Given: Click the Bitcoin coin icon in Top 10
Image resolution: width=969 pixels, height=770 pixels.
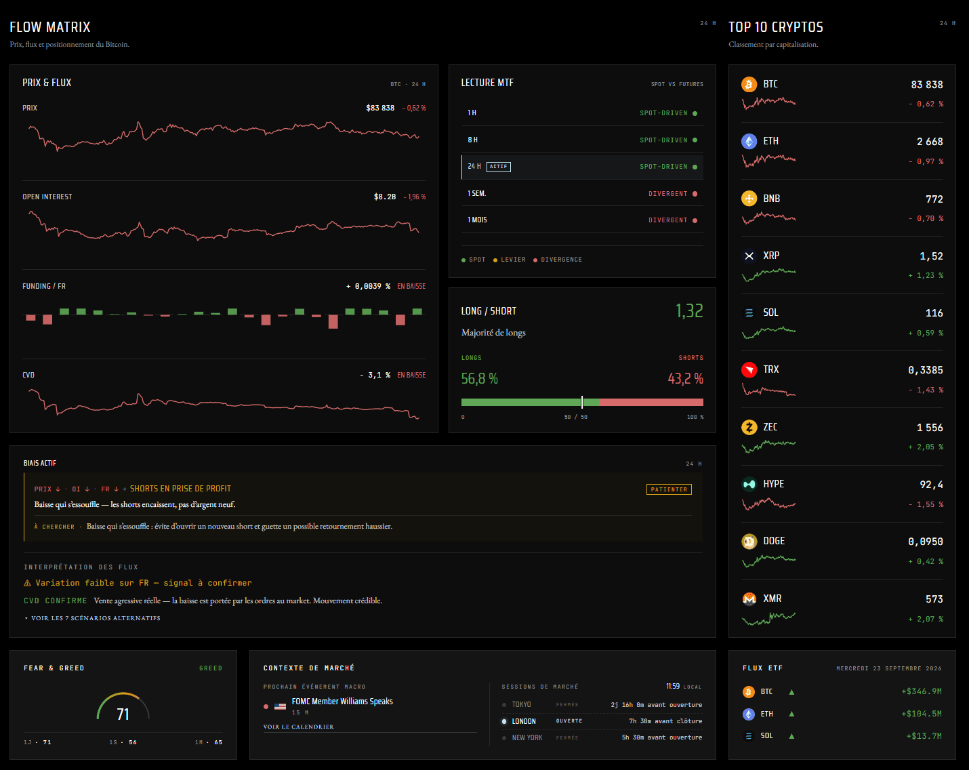Looking at the screenshot, I should (749, 84).
